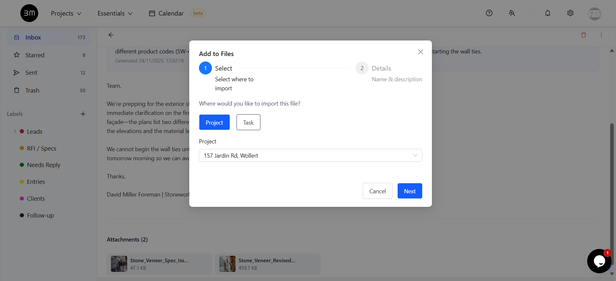Delete email with red trash icon
This screenshot has height=281, width=616.
tap(584, 35)
